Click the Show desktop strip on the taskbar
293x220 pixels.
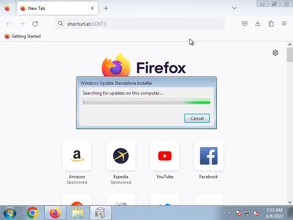290,213
